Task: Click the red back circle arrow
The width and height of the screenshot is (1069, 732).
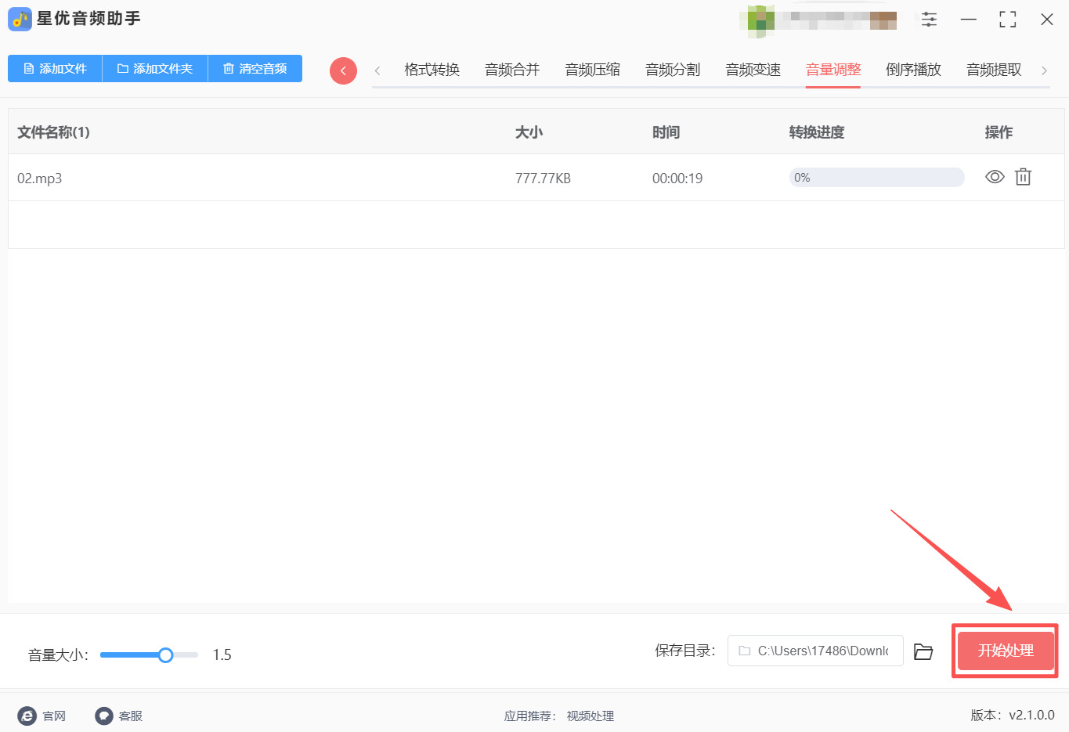Action: pyautogui.click(x=343, y=70)
